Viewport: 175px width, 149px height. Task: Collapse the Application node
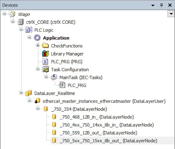point(30,37)
